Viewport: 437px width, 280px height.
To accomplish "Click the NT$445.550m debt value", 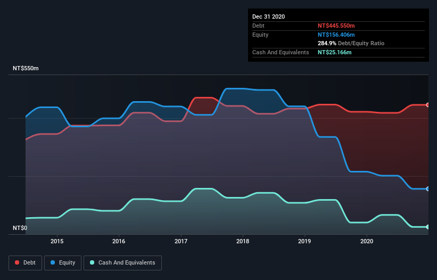I will click(336, 26).
